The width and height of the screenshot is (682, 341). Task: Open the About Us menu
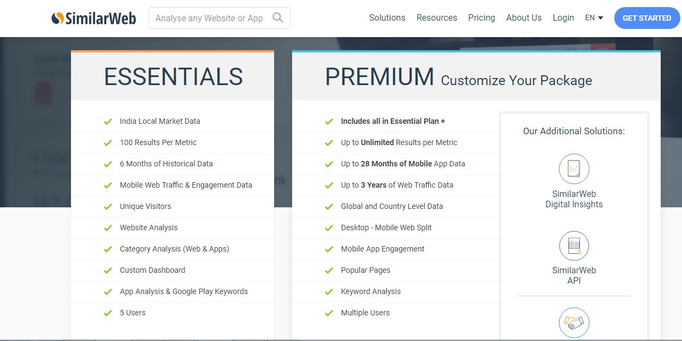click(x=524, y=18)
